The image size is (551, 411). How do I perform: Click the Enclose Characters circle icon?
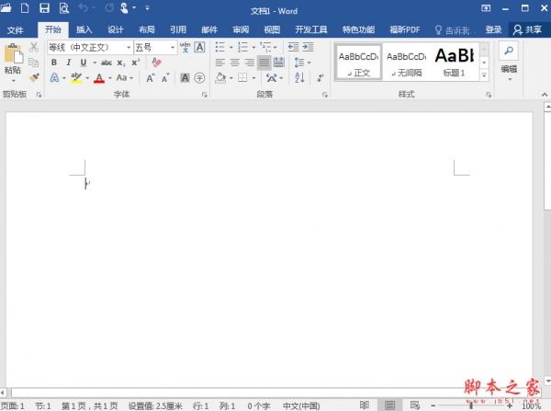tap(199, 78)
